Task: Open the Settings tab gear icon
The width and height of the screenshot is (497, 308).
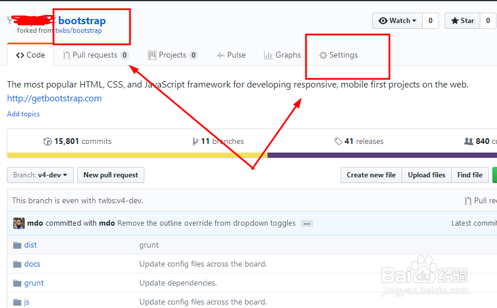Action: 323,55
